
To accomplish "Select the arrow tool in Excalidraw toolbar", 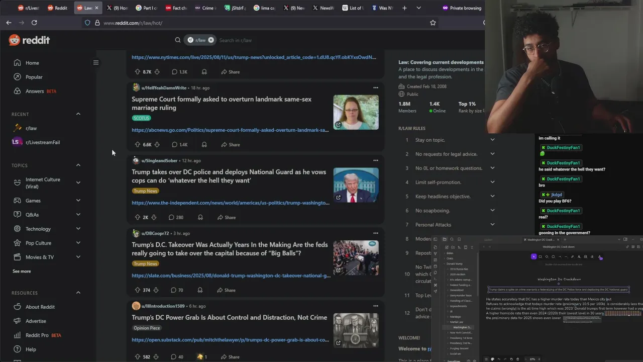I will point(560,256).
